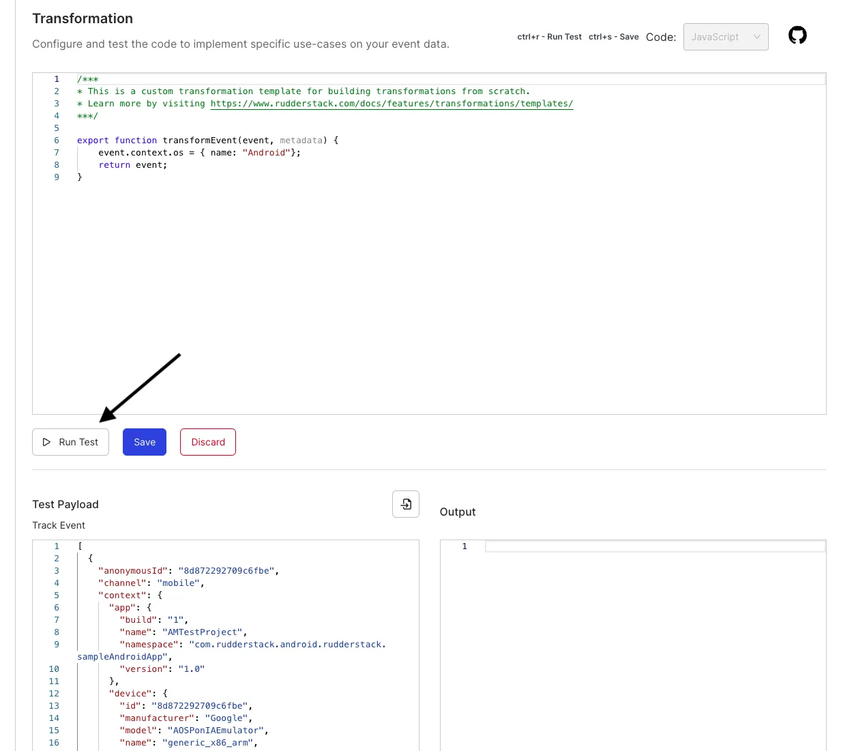Click the "8d872292709c6fbe" device id value
The height and width of the screenshot is (751, 841).
point(201,706)
